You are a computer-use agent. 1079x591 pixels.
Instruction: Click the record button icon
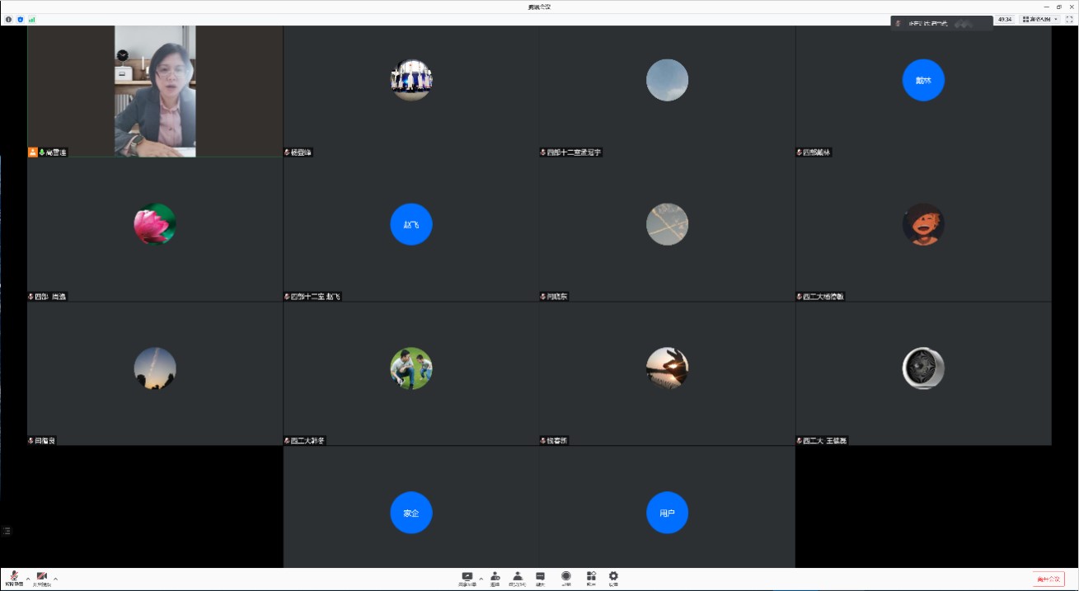click(x=566, y=577)
